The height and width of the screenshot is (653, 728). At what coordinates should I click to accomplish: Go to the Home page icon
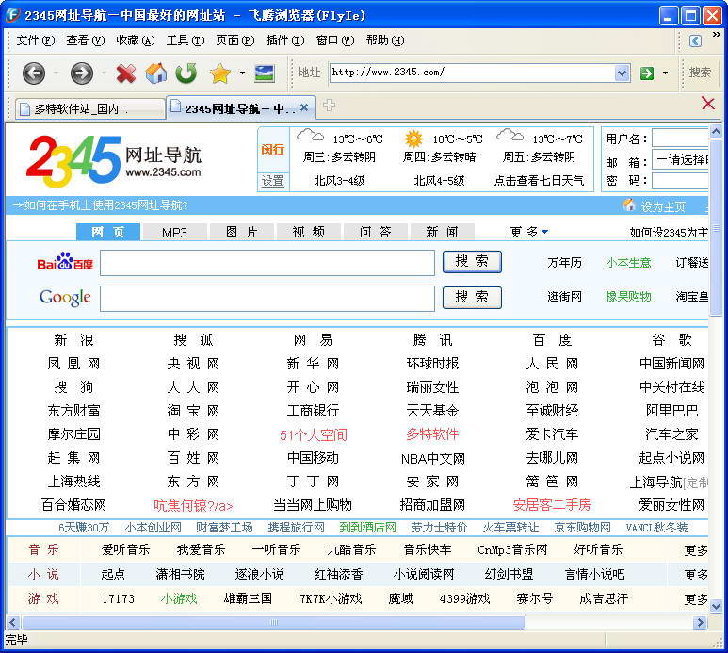point(155,73)
